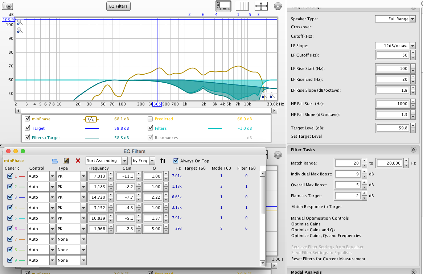The height and width of the screenshot is (274, 423).
Task: Click filter marker 4 above graph
Action: click(x=216, y=14)
